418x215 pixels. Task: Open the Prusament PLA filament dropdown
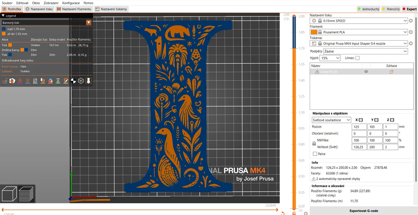(x=359, y=32)
